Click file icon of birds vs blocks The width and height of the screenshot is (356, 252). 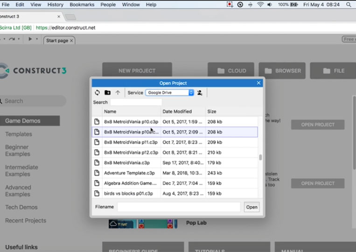point(97,193)
